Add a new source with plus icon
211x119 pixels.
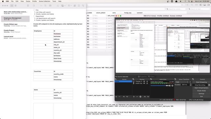point(134,97)
